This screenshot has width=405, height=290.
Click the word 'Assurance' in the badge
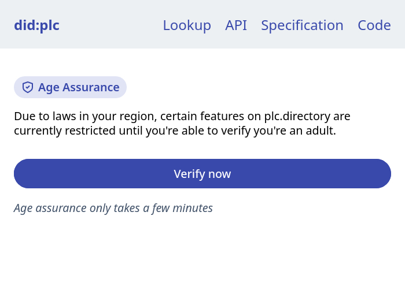pyautogui.click(x=90, y=87)
